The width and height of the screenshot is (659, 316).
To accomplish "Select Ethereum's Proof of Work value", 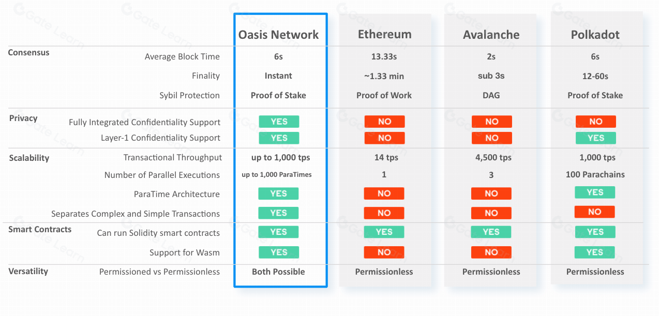I will [384, 96].
